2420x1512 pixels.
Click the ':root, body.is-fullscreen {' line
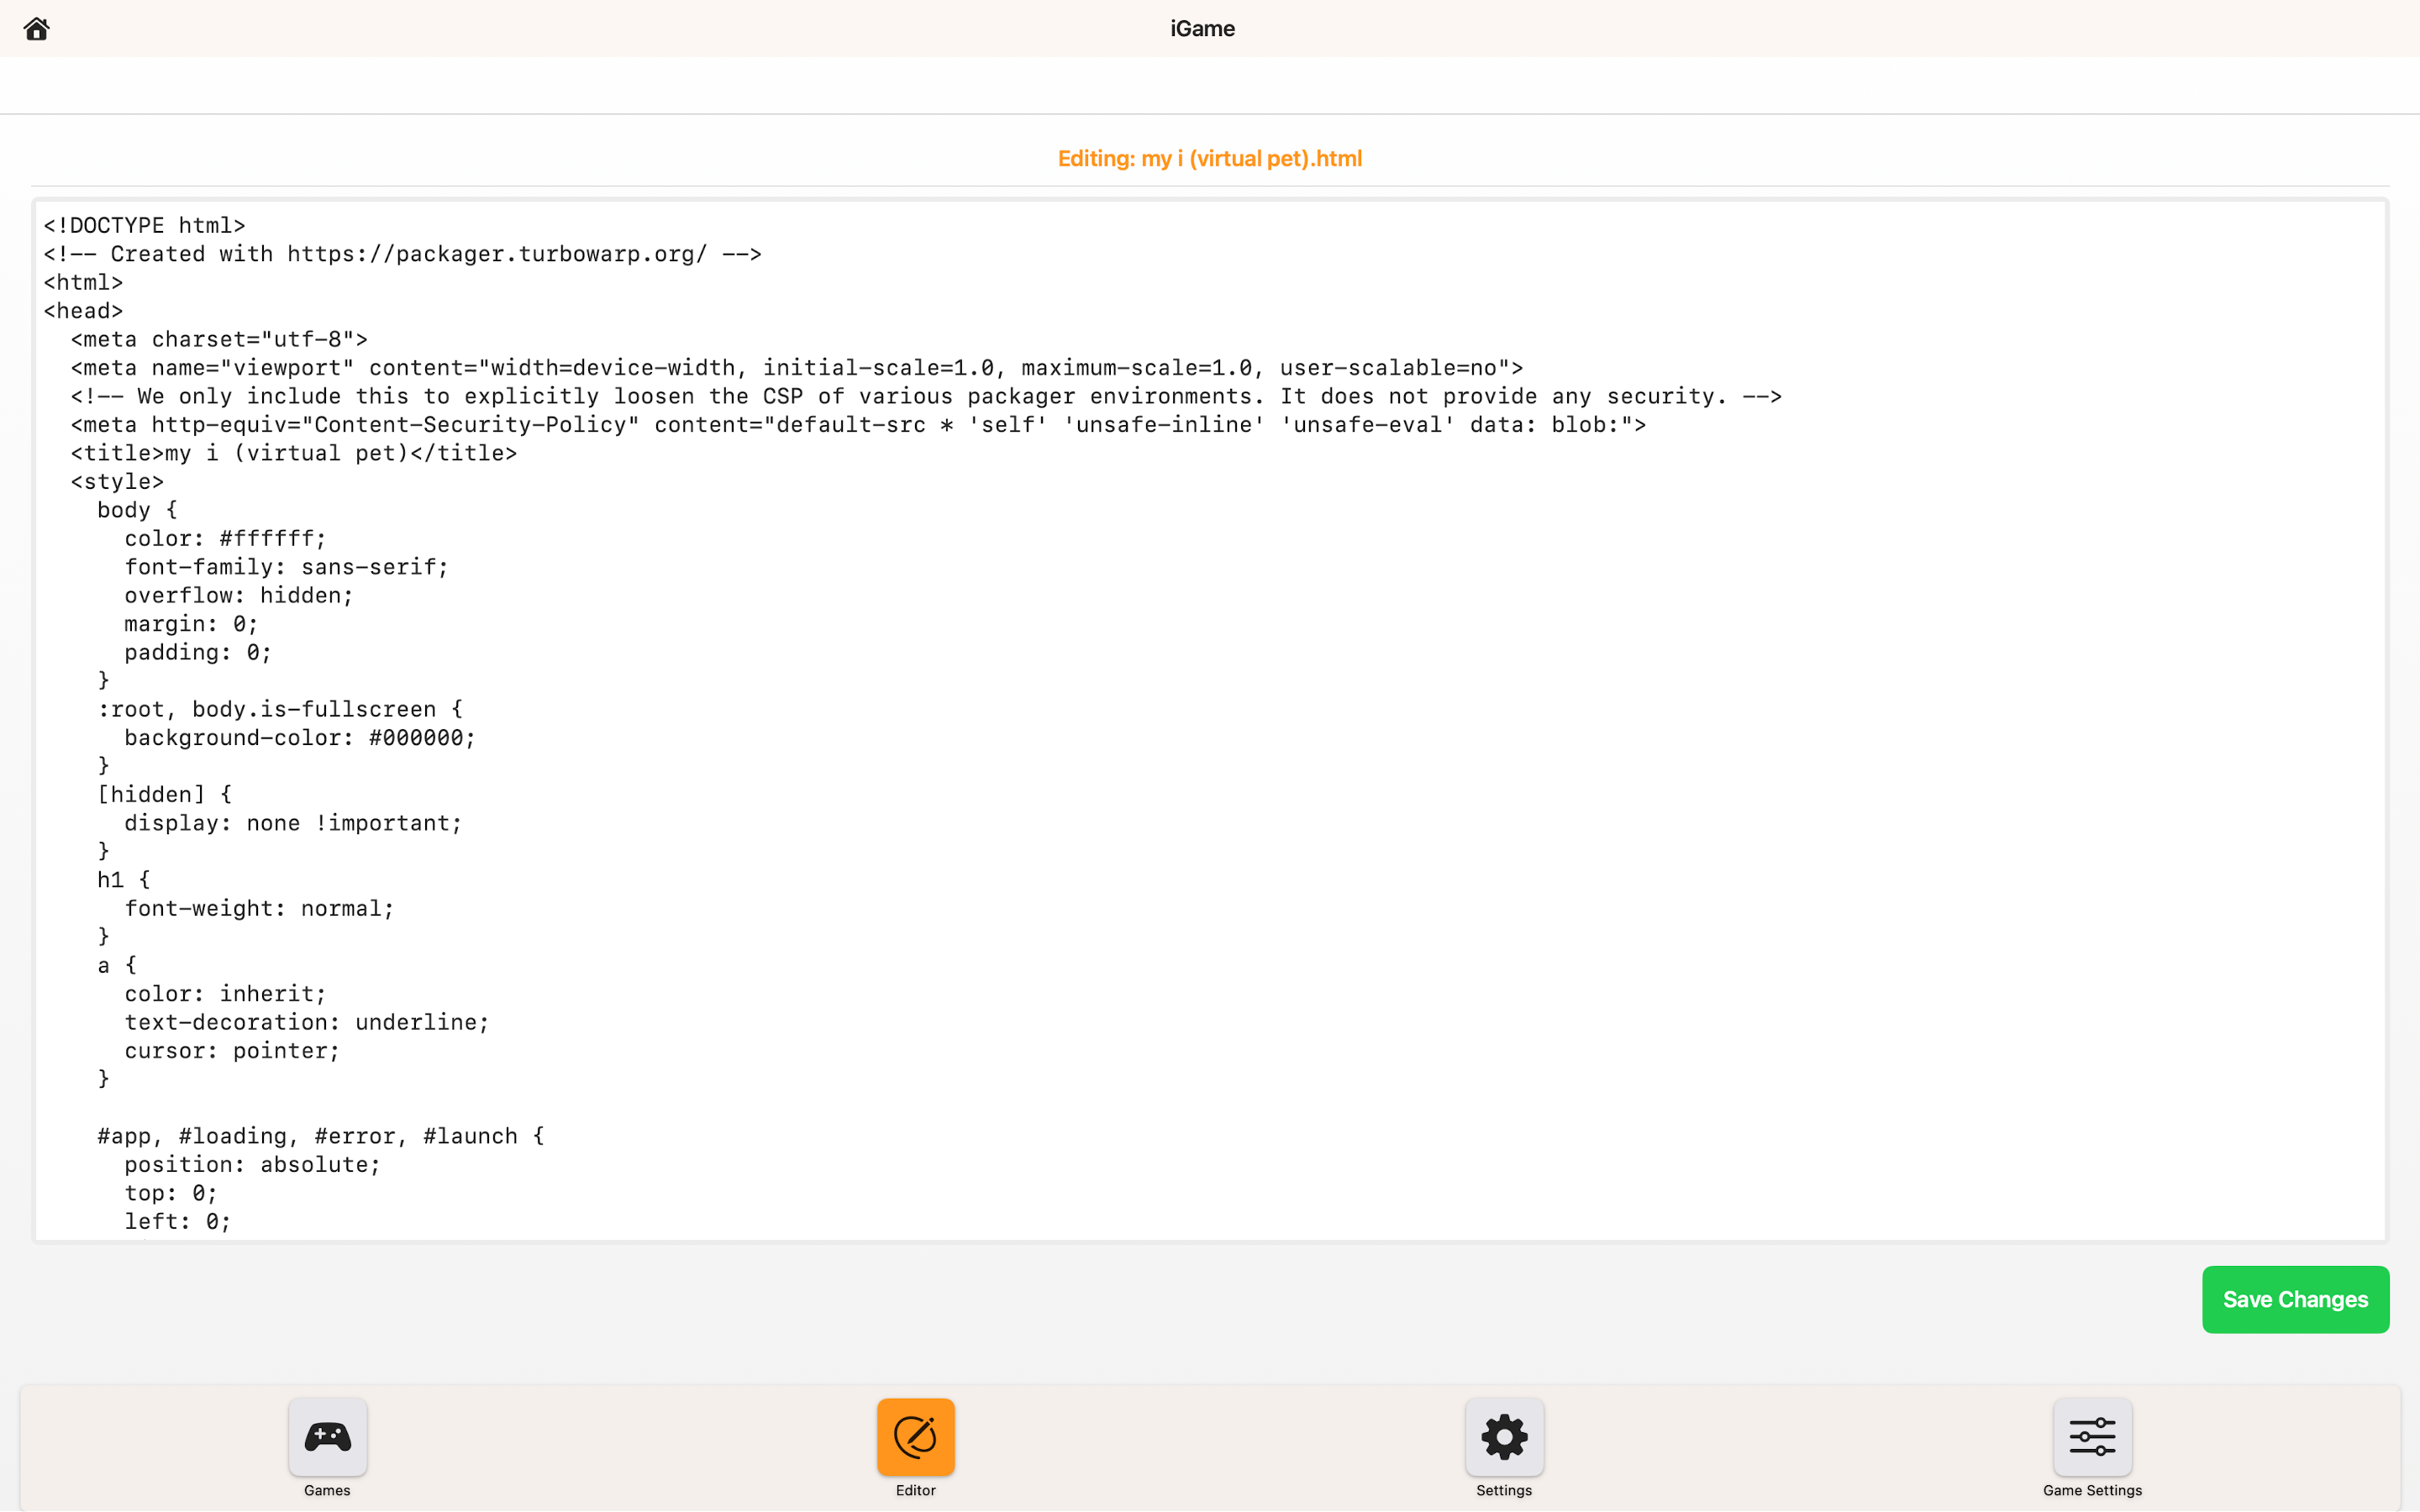[x=280, y=710]
